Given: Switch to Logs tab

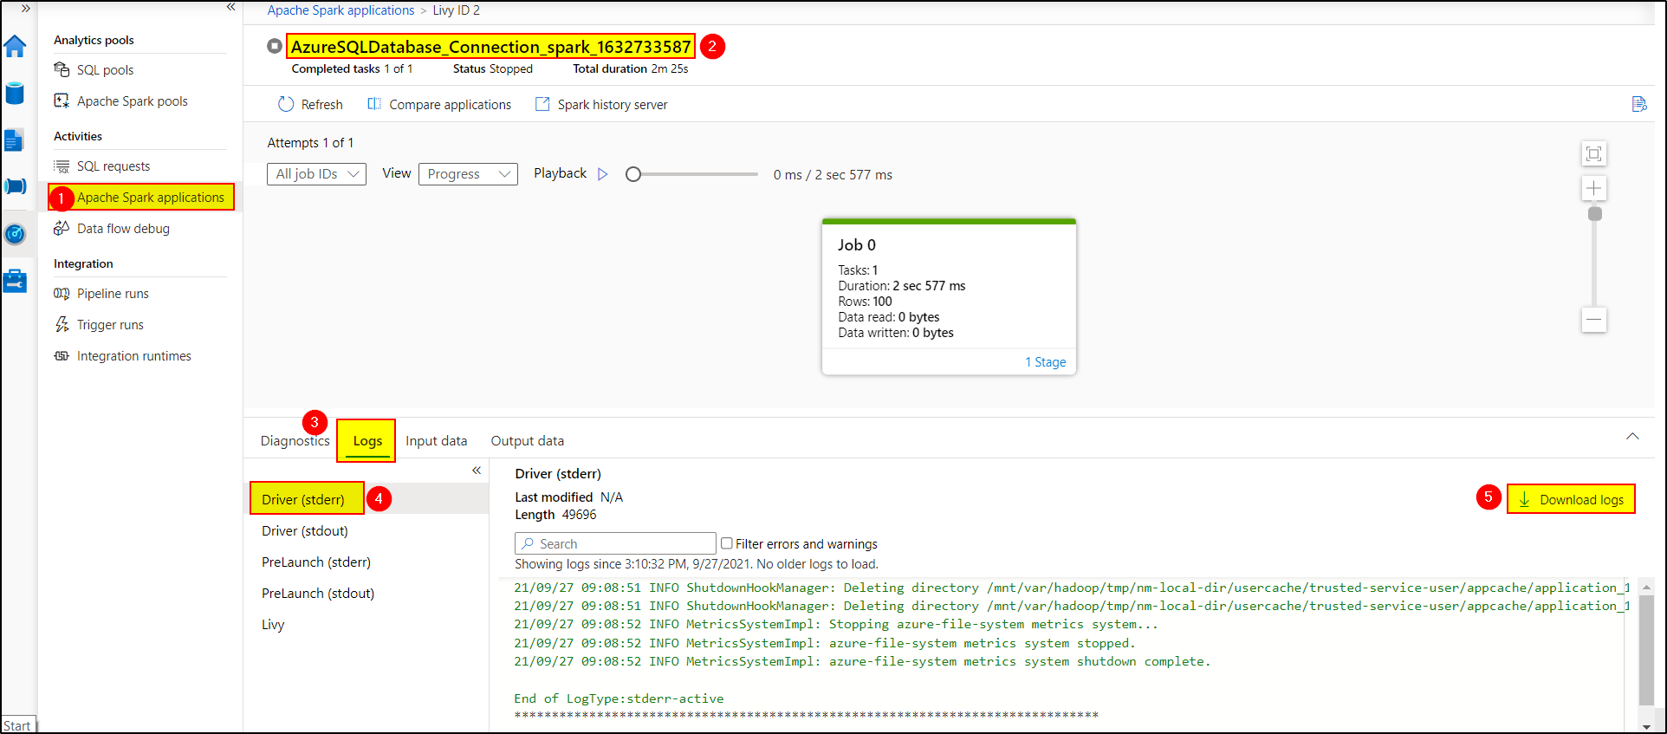Looking at the screenshot, I should click(367, 440).
